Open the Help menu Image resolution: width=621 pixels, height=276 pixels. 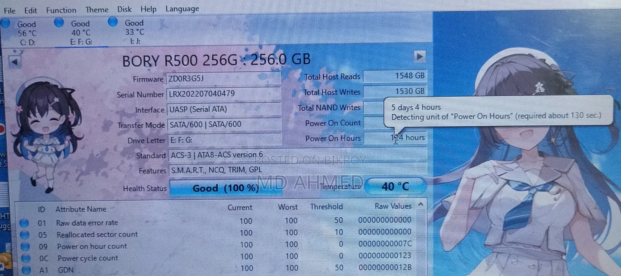click(148, 9)
